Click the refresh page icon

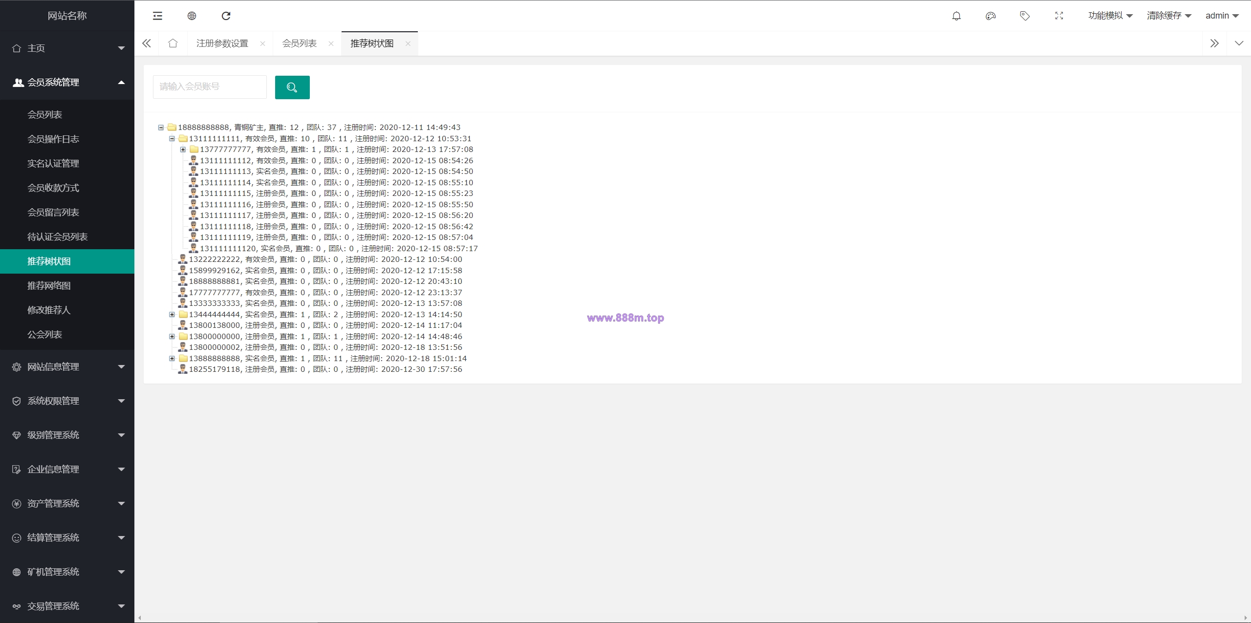pos(226,16)
